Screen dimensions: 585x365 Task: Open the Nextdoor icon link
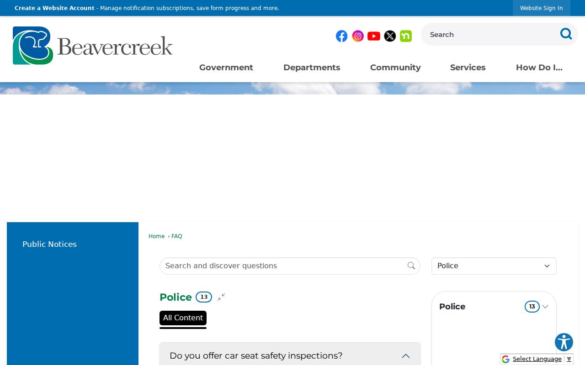coord(406,36)
